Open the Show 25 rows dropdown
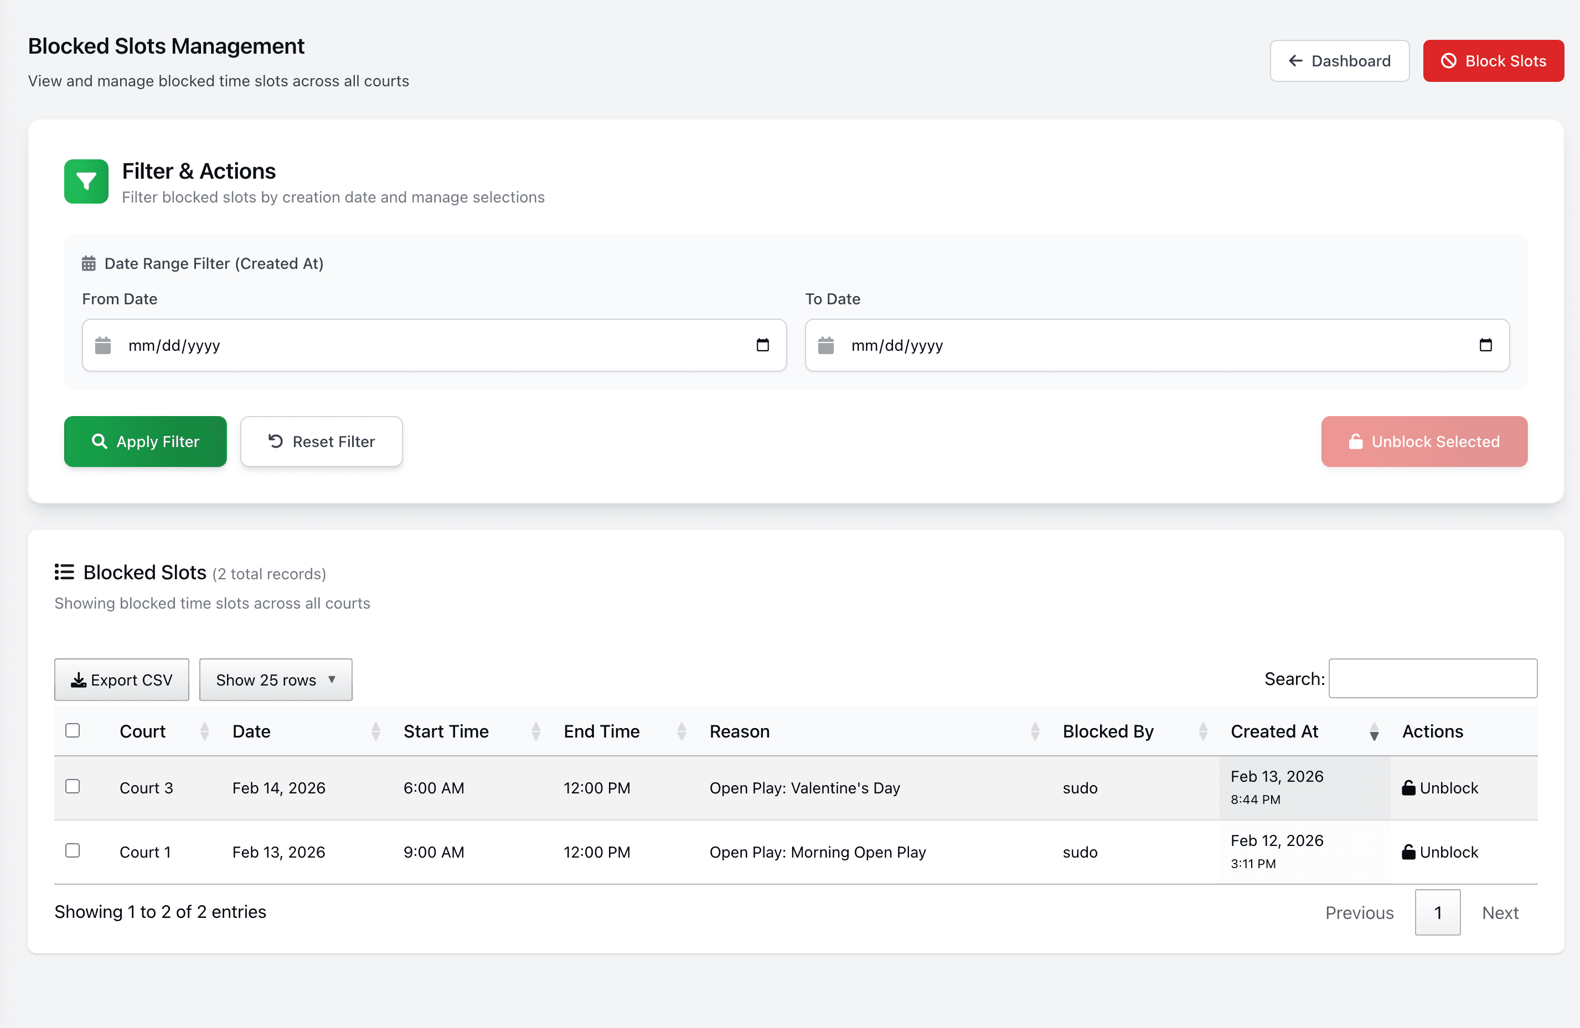 click(275, 679)
